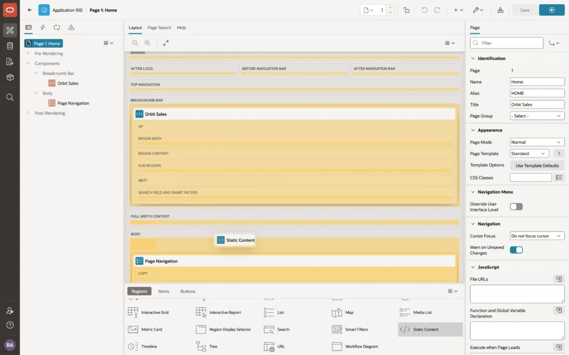Click Use Template Defaults button
The image size is (569, 355).
click(x=537, y=165)
